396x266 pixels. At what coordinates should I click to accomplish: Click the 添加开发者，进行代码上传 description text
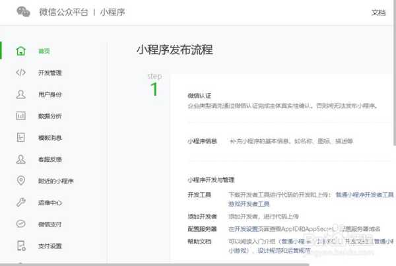tap(263, 216)
